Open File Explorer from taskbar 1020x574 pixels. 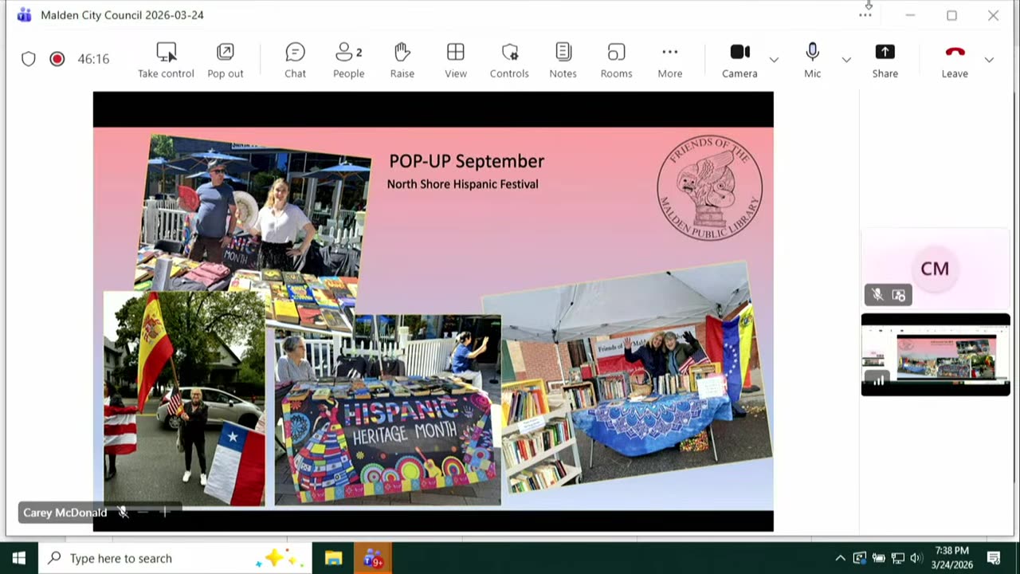tap(333, 558)
